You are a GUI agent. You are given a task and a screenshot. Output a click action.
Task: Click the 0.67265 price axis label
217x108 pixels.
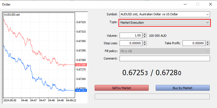click(x=81, y=79)
